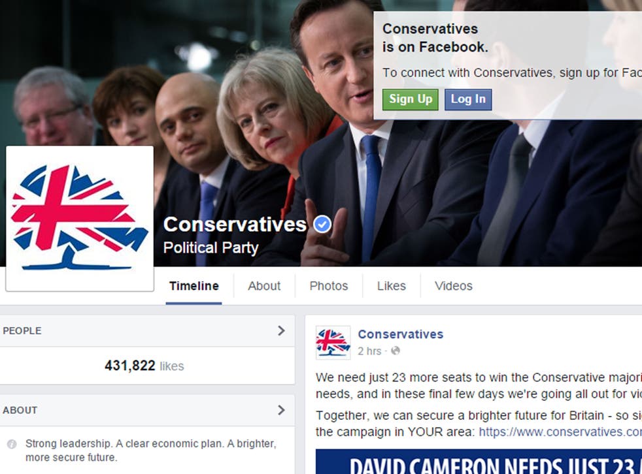The width and height of the screenshot is (642, 474).
Task: Open the Photos tab
Action: point(329,286)
